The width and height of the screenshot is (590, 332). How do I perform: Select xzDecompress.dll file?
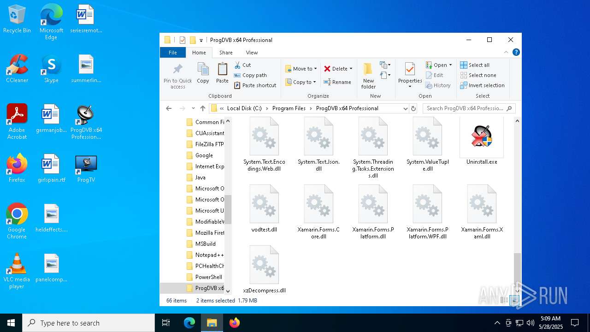[264, 269]
